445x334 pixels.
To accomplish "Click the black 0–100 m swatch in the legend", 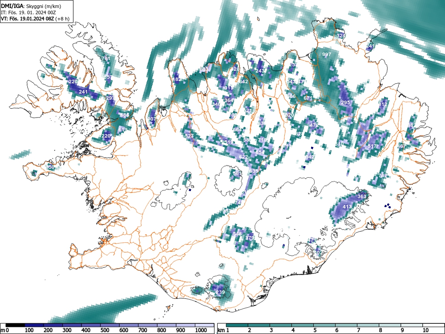I will pyautogui.click(x=15, y=325).
